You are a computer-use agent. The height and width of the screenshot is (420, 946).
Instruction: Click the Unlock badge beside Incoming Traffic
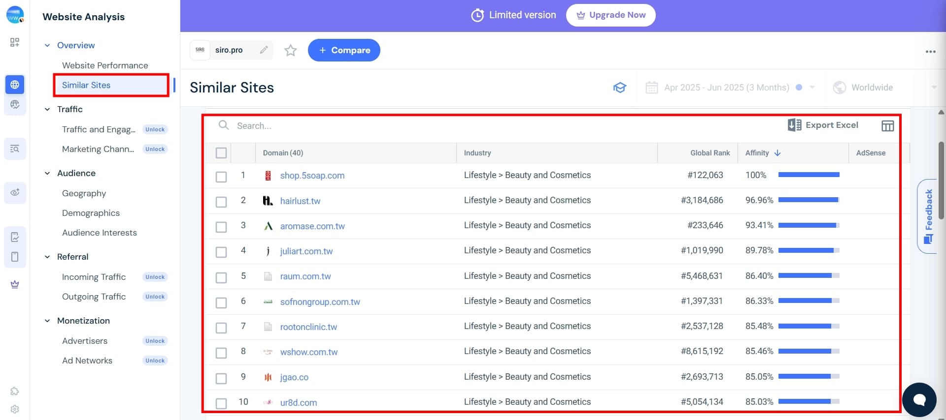(155, 277)
